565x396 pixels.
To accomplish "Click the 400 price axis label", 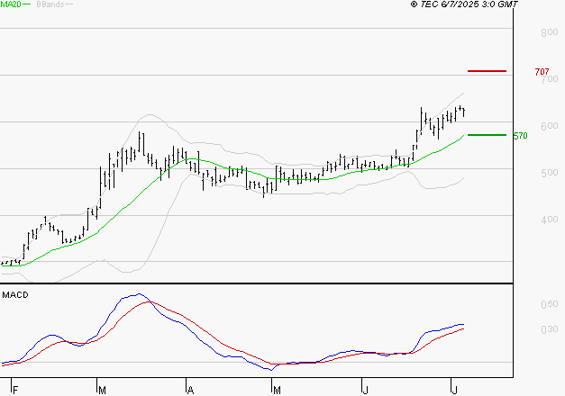I will [x=550, y=220].
